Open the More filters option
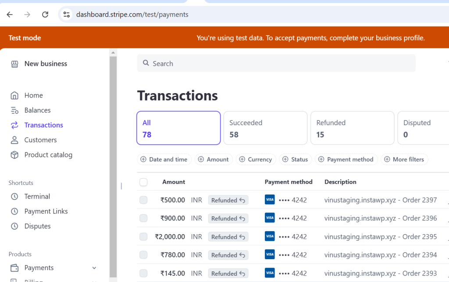This screenshot has width=449, height=282. (404, 159)
